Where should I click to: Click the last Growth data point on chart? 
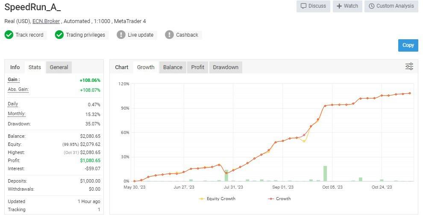[410, 93]
